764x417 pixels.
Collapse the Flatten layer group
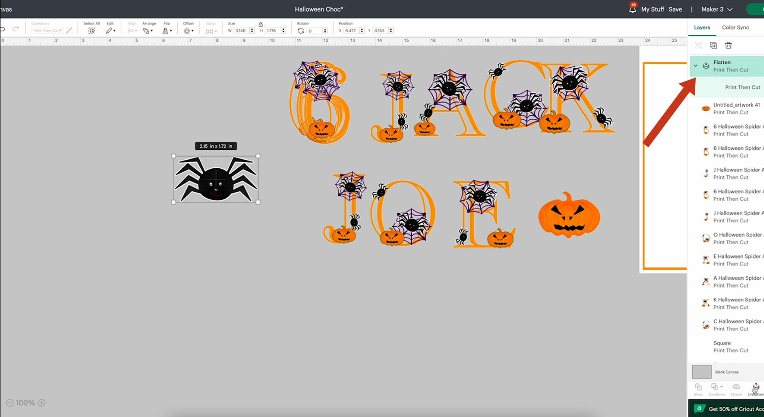click(696, 66)
